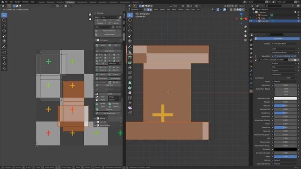Select the Pinch tool in UV editor
This screenshot has width=301, height=169.
[x=4, y=69]
